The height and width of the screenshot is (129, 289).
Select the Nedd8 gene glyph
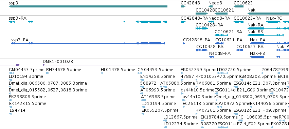pos(211,6)
